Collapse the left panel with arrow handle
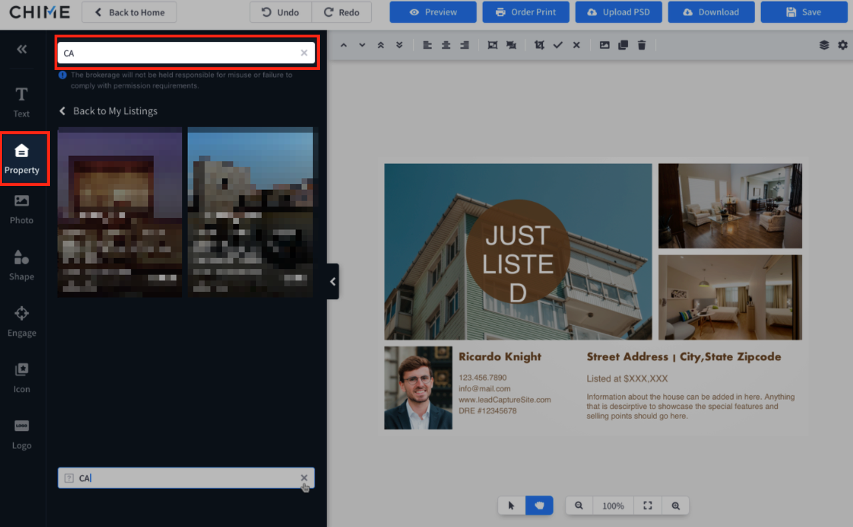Screen dimensions: 853x527 (x=333, y=281)
